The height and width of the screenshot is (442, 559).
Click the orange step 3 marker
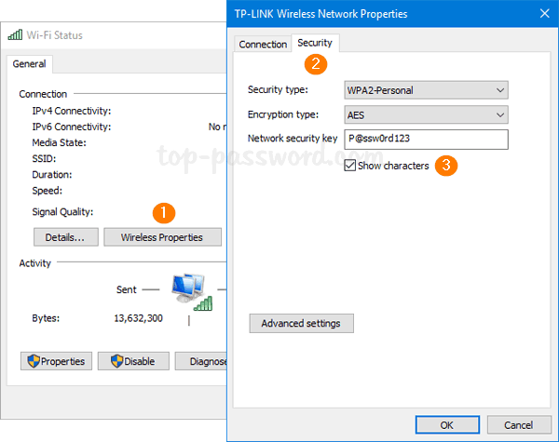tap(447, 167)
